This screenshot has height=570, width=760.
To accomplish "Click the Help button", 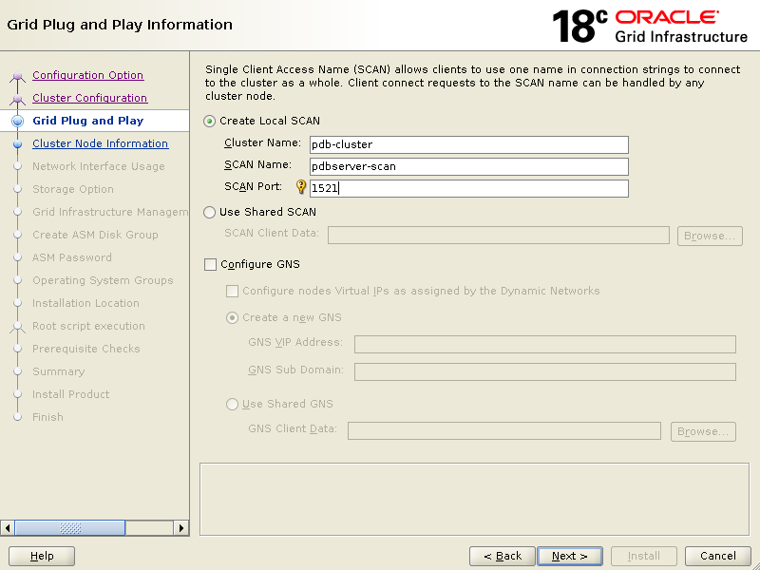I will pyautogui.click(x=42, y=556).
